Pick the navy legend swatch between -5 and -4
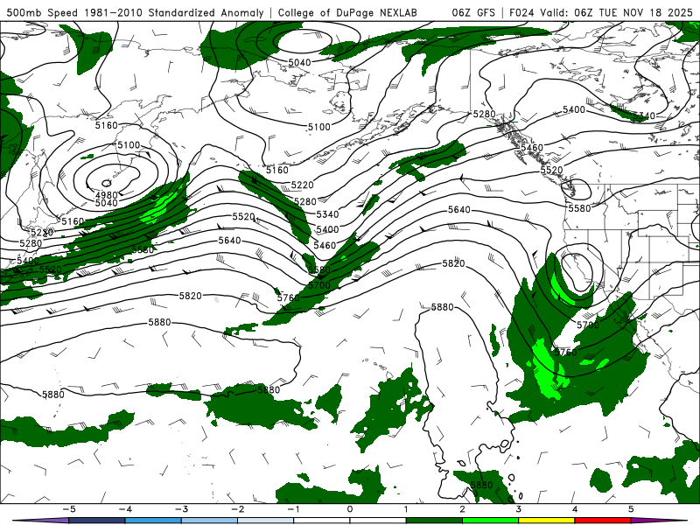The height and width of the screenshot is (525, 700). (x=97, y=521)
